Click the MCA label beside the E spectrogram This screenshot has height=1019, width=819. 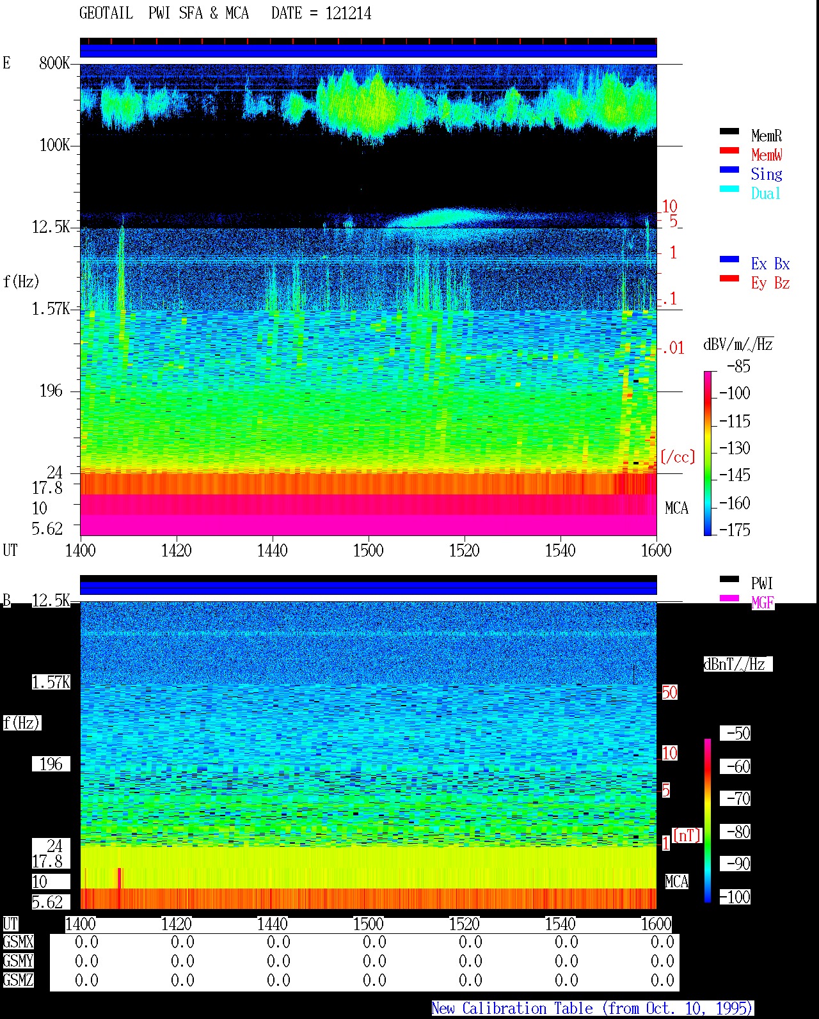point(676,508)
